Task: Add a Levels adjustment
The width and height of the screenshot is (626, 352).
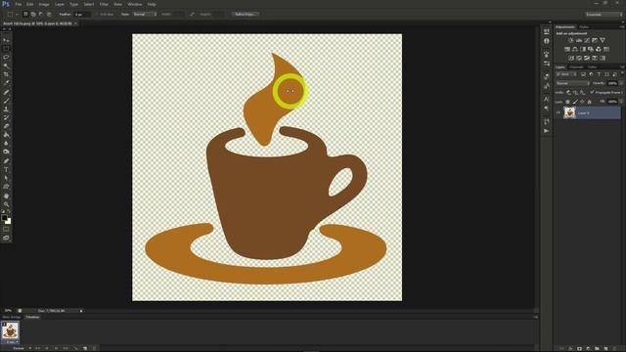Action: [579, 40]
